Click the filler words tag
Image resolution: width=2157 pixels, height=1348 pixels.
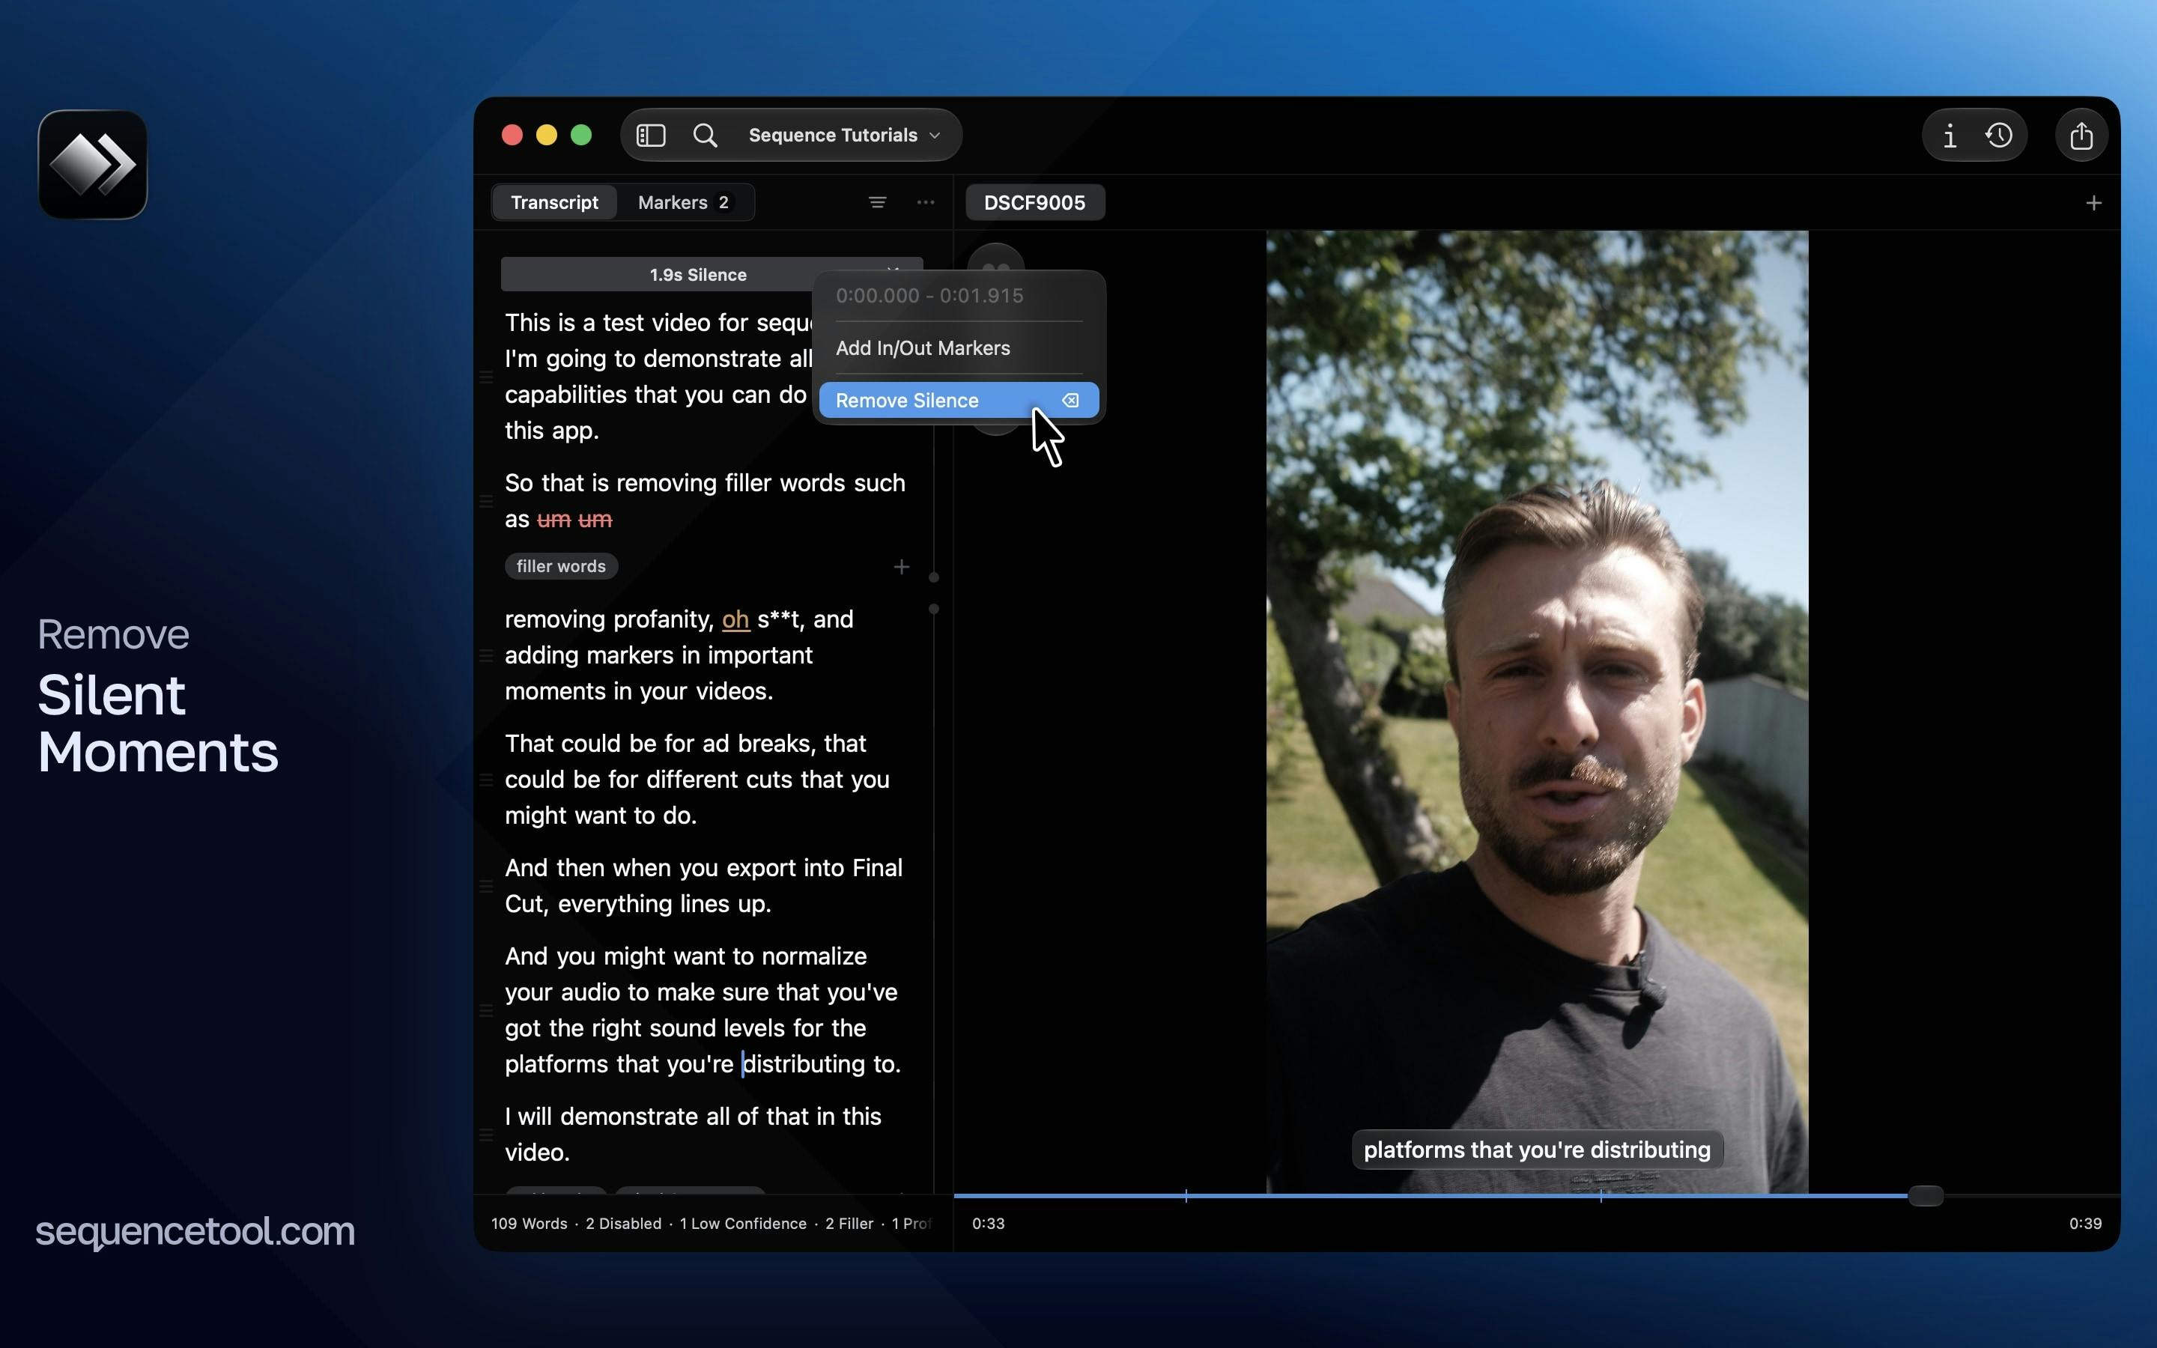coord(561,566)
